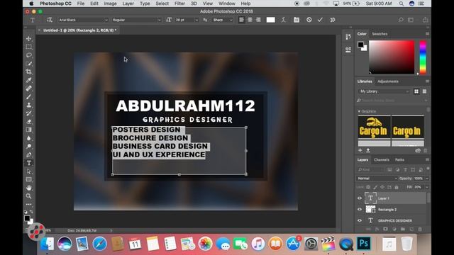The width and height of the screenshot is (454, 255).
Task: Select the Gradient tool
Action: pyautogui.click(x=28, y=130)
